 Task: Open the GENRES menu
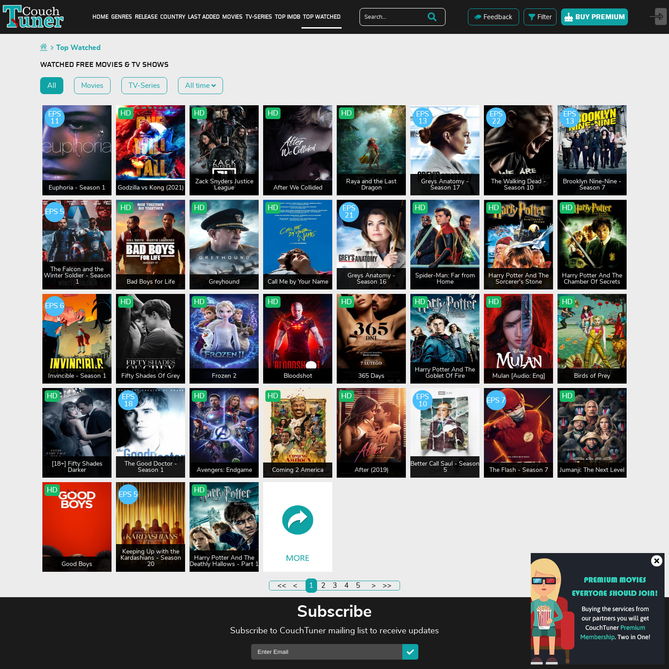click(x=121, y=17)
